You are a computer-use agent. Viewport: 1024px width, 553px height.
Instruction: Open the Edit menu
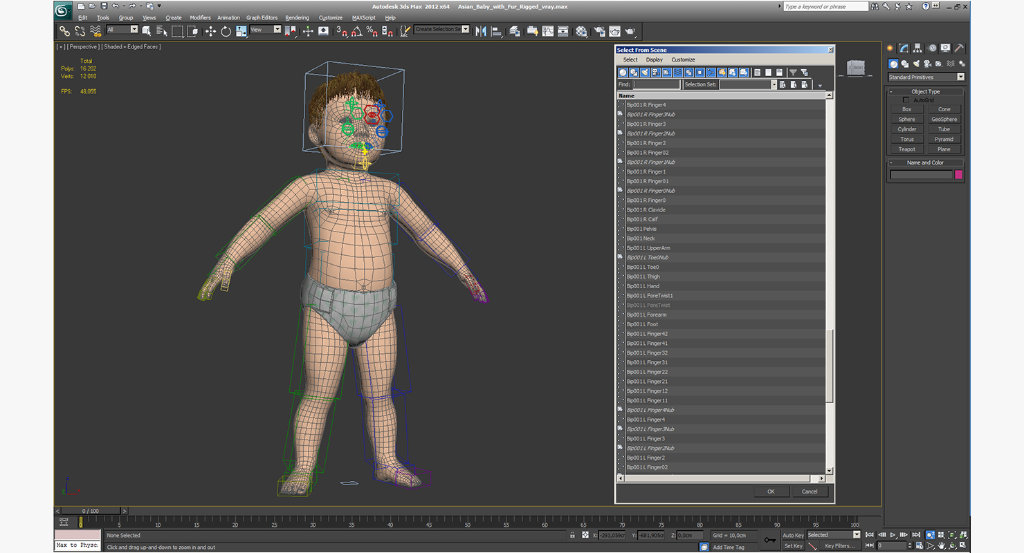pyautogui.click(x=82, y=17)
